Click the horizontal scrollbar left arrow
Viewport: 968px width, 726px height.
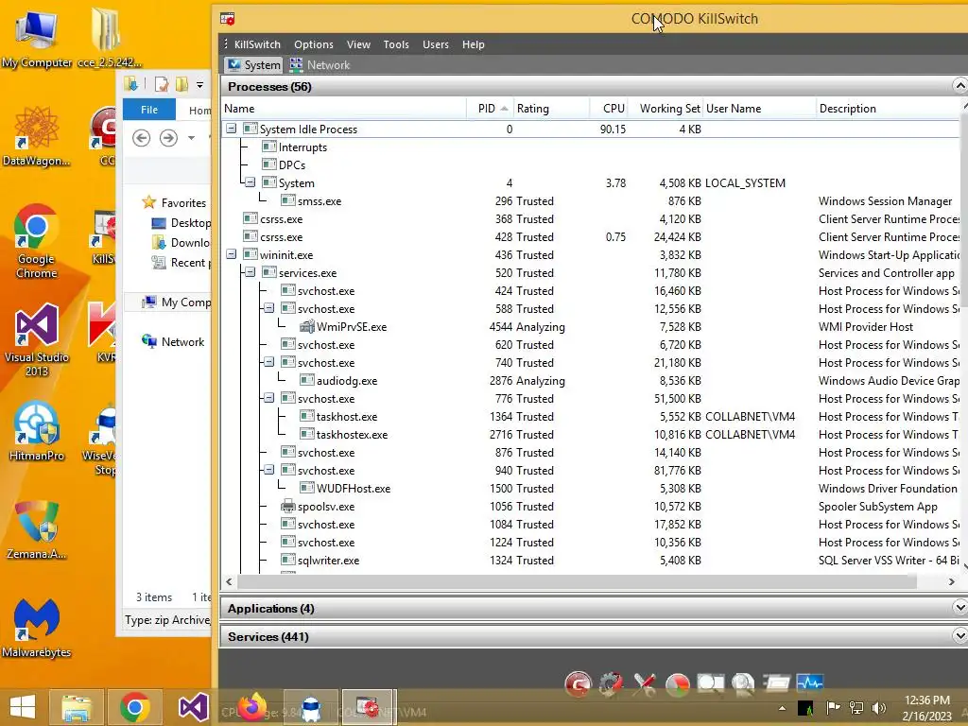coord(229,581)
